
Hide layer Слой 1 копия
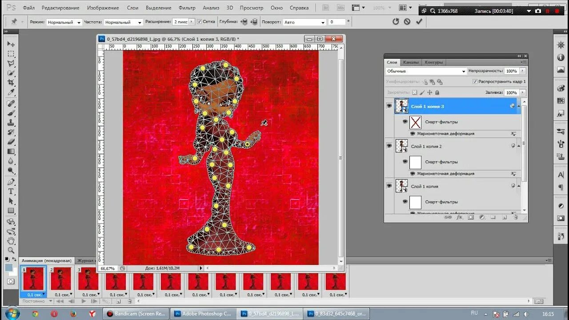click(x=389, y=186)
